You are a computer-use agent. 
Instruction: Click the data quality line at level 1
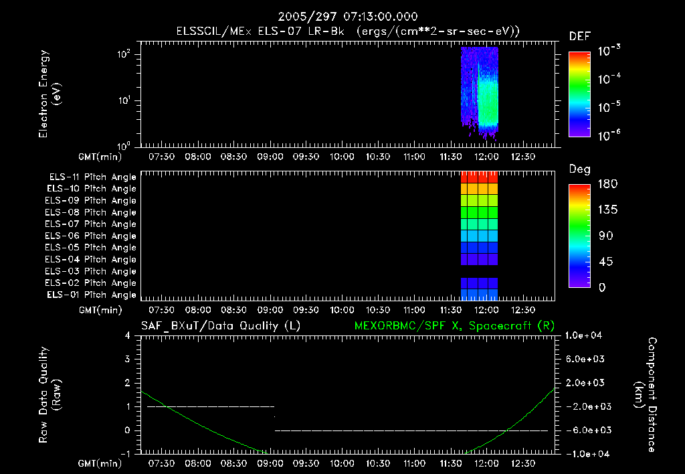[x=211, y=406]
